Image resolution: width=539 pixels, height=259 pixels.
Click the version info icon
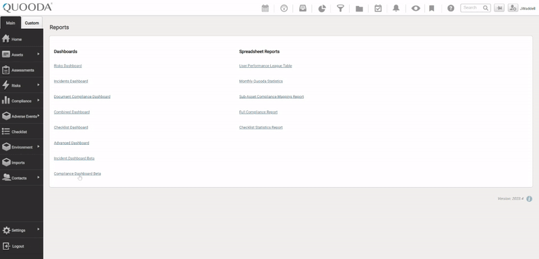[x=530, y=198]
